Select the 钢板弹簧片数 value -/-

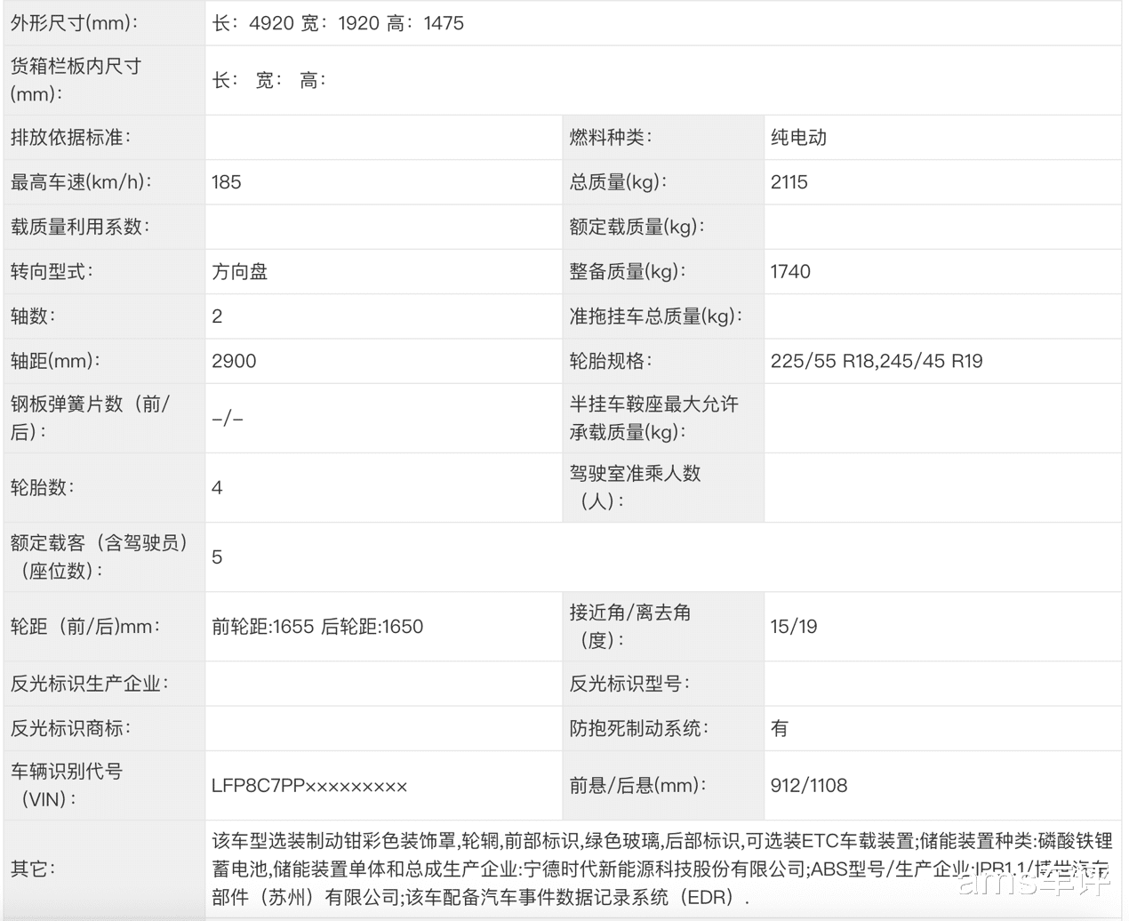pos(224,418)
